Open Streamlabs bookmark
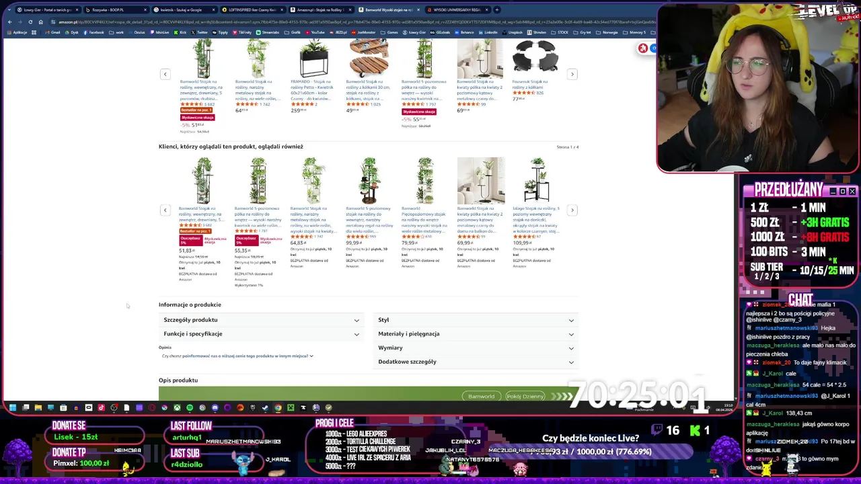861x484 pixels. click(x=268, y=32)
